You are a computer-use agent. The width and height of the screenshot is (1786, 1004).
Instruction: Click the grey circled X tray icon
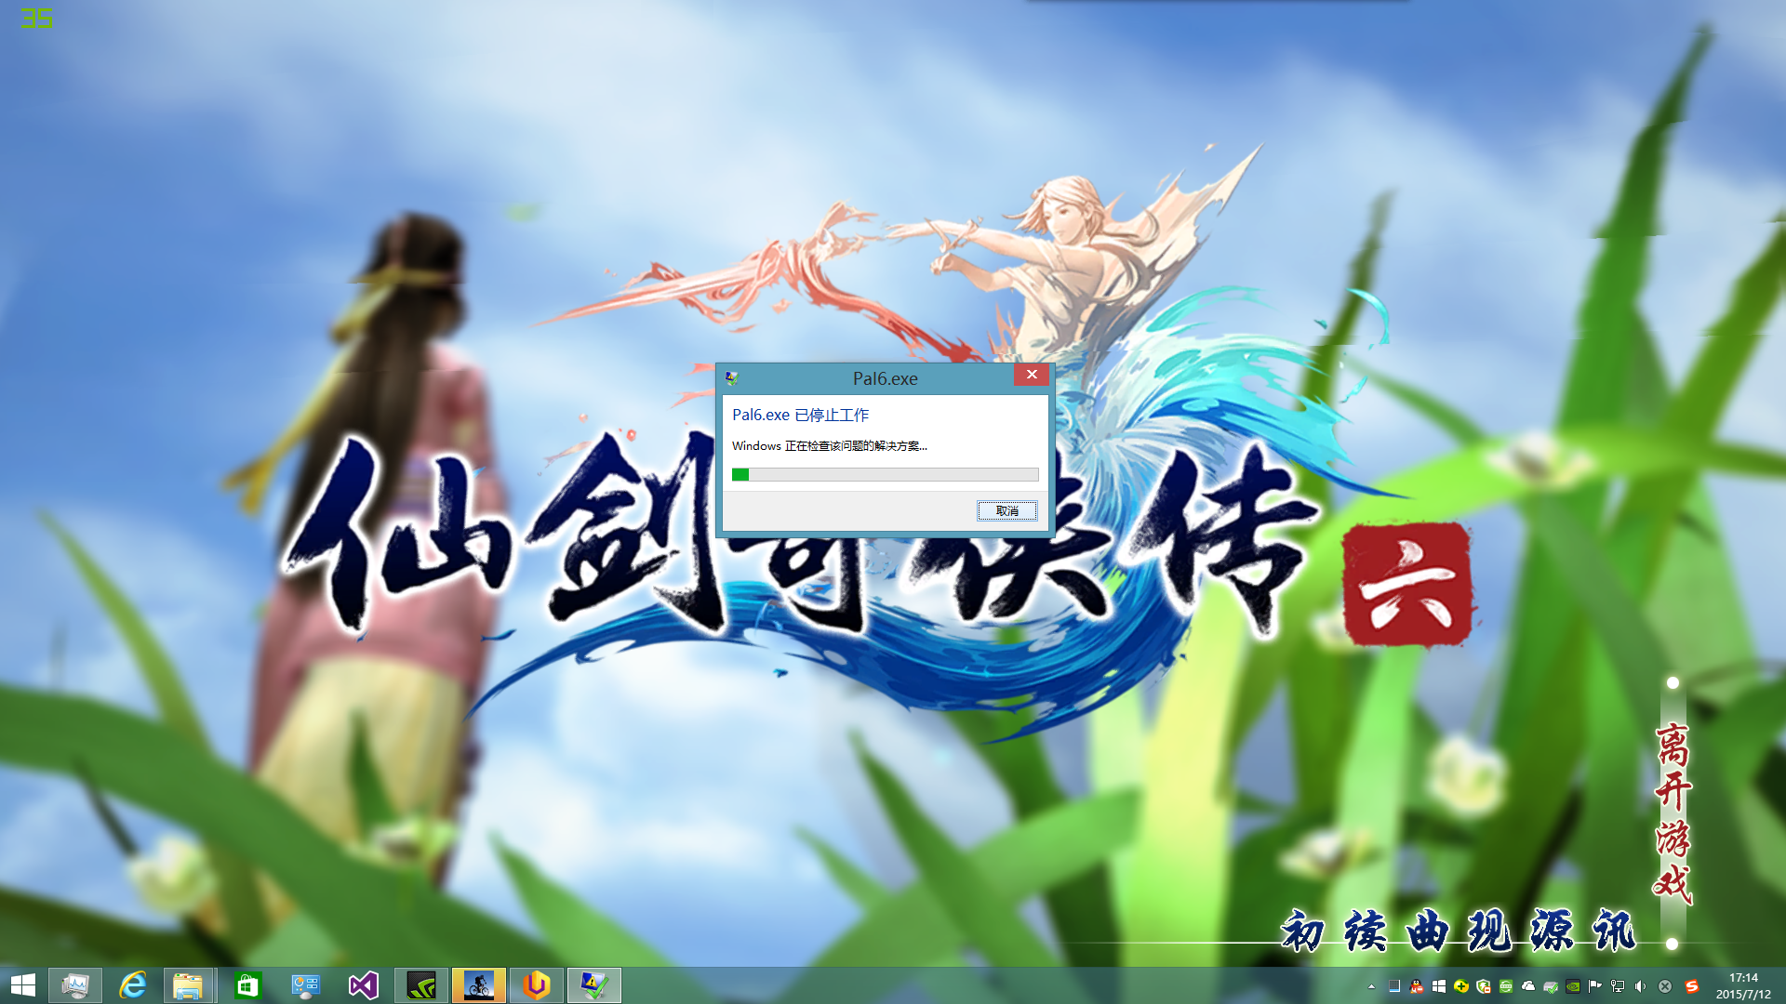[1665, 986]
